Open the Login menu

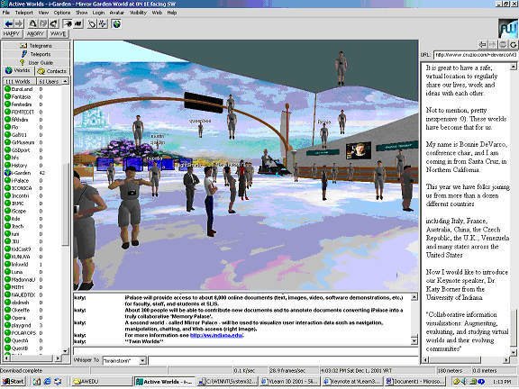pyautogui.click(x=98, y=13)
